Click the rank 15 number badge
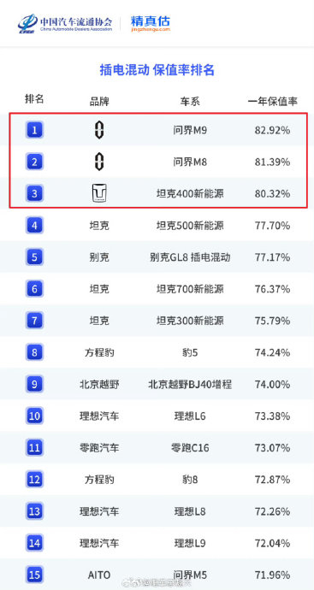The width and height of the screenshot is (314, 590). 34,575
